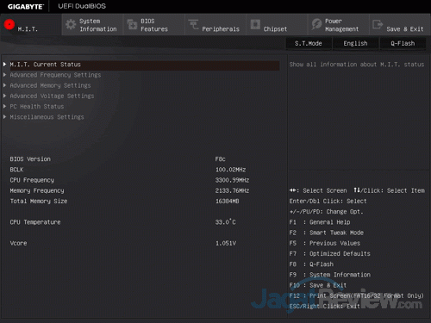This screenshot has height=323, width=431.
Task: Click the ESC/Right Click: Exit line
Action: pyautogui.click(x=325, y=307)
